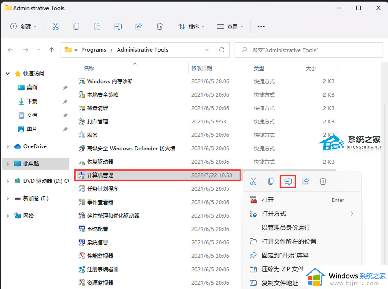Choose 固定到"开始"屏幕 option
Viewport: 388px width, 289px height.
point(302,255)
